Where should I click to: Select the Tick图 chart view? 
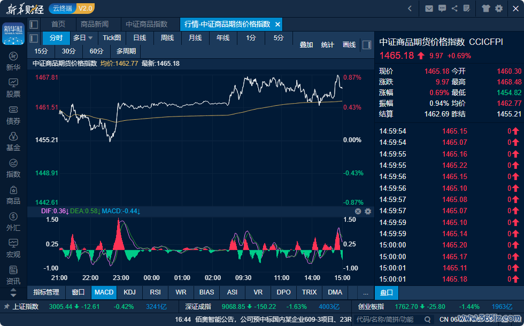(112, 38)
